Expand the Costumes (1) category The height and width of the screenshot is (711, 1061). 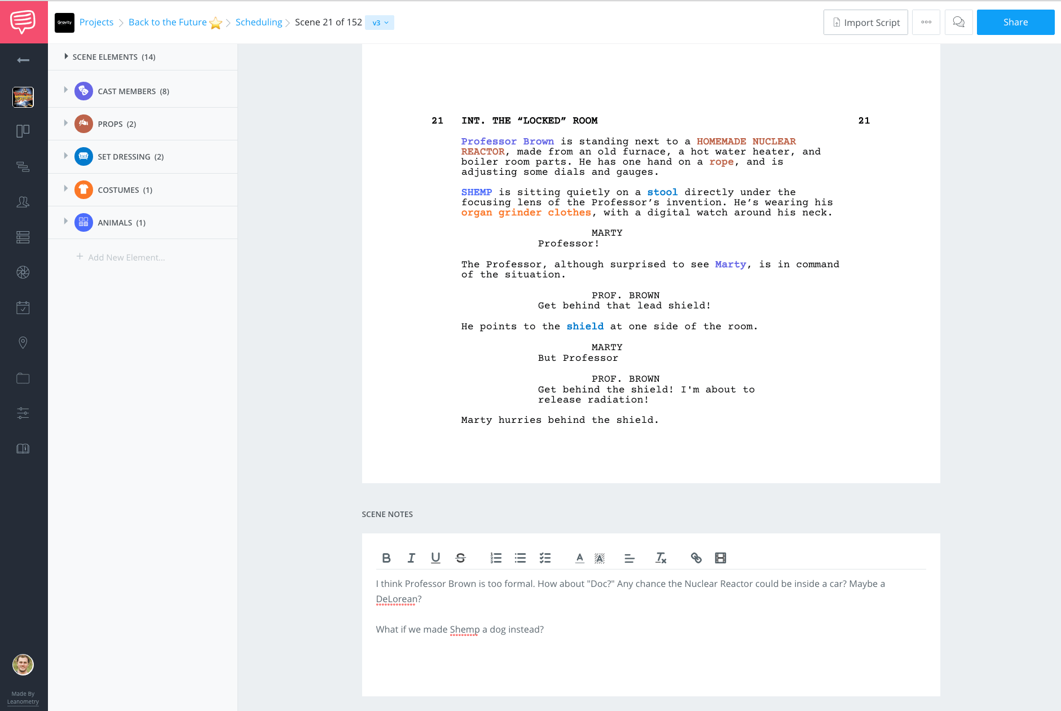66,188
